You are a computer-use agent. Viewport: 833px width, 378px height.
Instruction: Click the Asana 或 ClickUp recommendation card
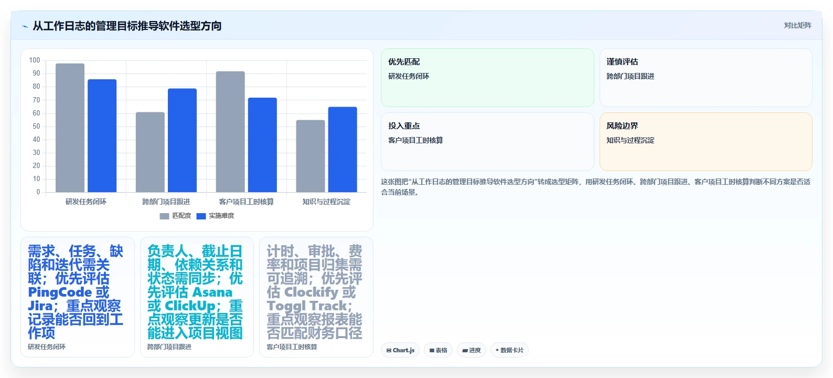pyautogui.click(x=197, y=297)
